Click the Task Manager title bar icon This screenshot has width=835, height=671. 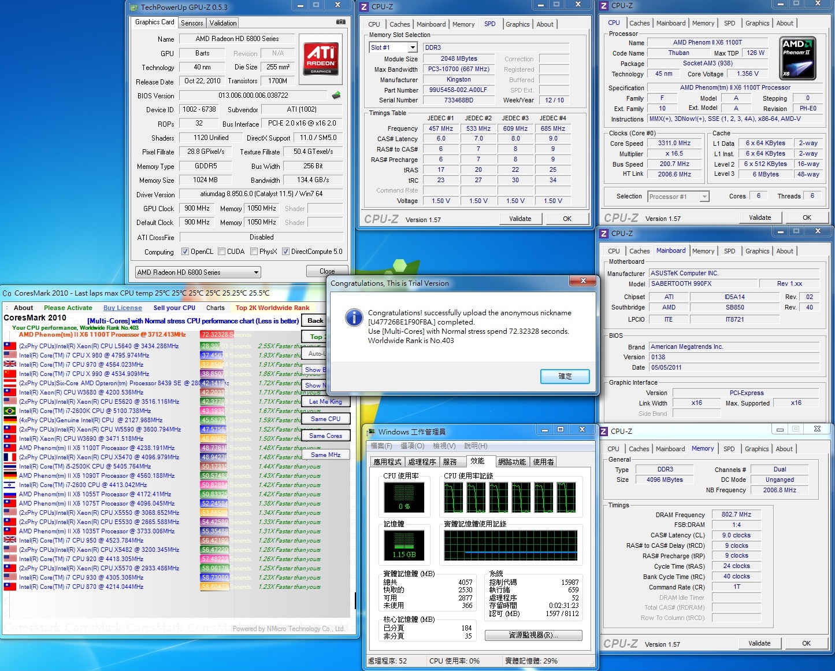tap(371, 432)
